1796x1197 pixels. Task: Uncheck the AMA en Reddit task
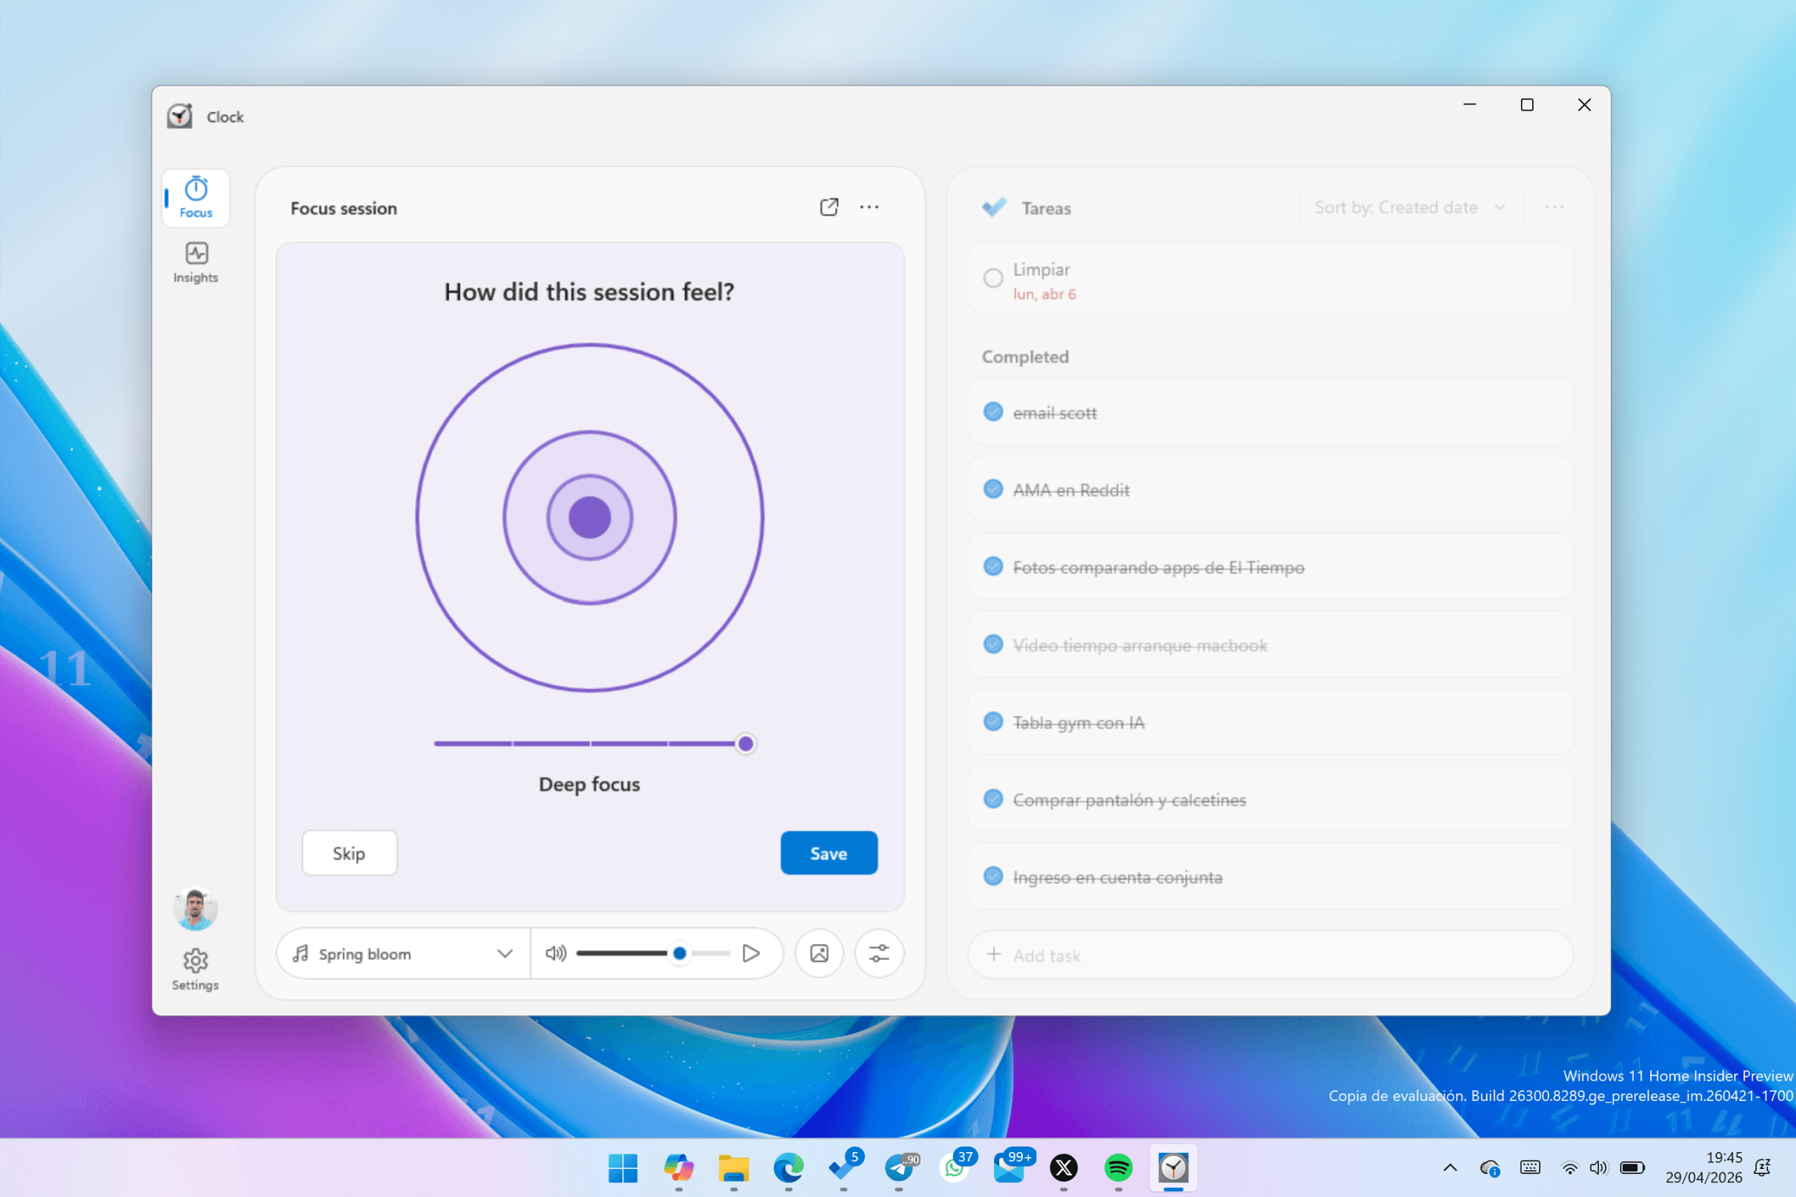click(993, 489)
